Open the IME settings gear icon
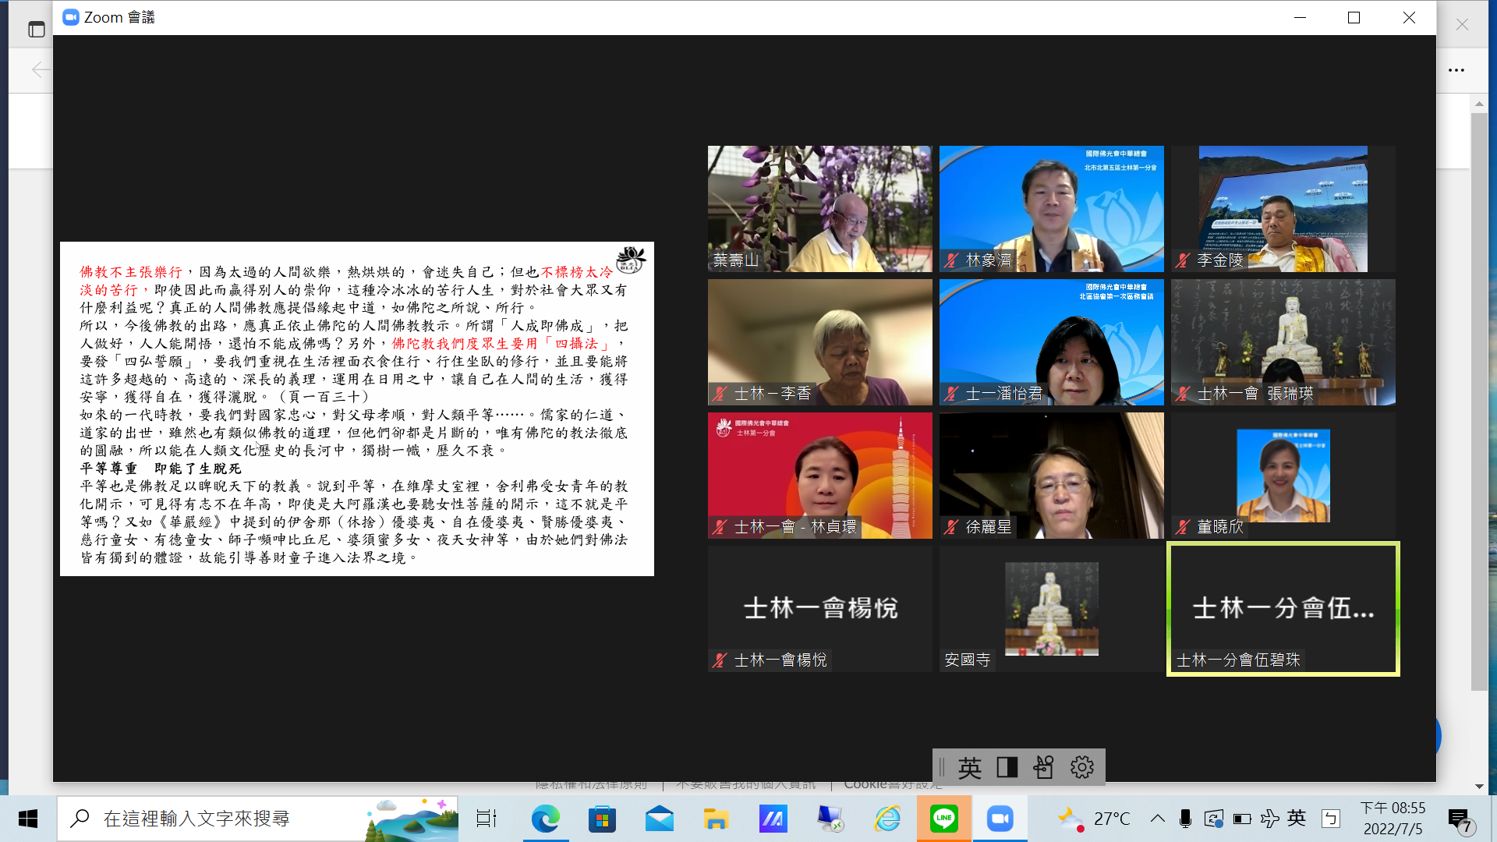 tap(1081, 768)
